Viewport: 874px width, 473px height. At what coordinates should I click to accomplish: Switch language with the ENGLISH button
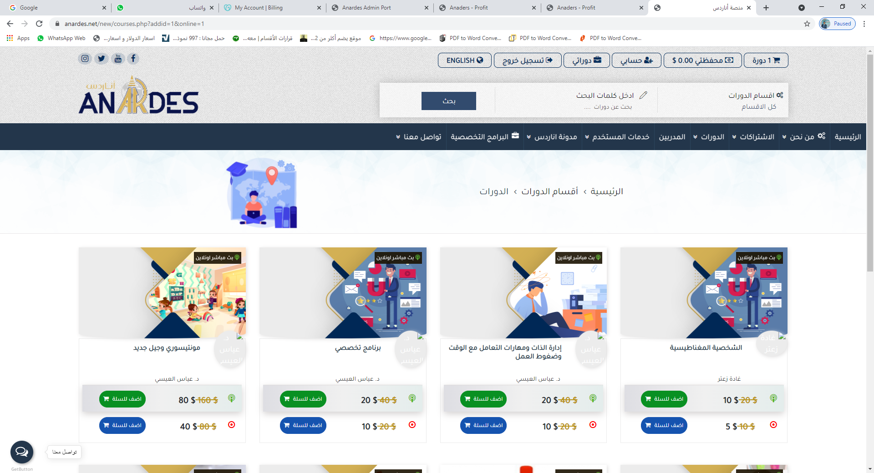(x=465, y=60)
